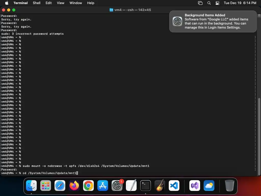This screenshot has width=261, height=196.
Task: Open Launchpad in the Dock
Action: (x=46, y=186)
